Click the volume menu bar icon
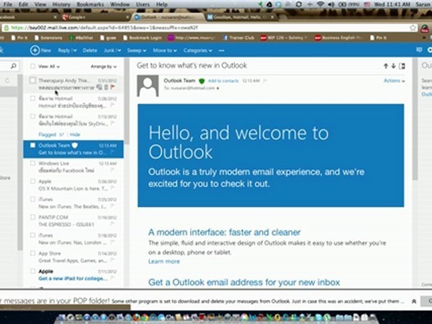This screenshot has height=324, width=432. (x=331, y=4)
